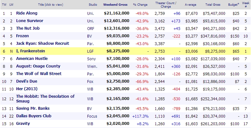Open the Ride Along movie link

[x=27, y=13]
